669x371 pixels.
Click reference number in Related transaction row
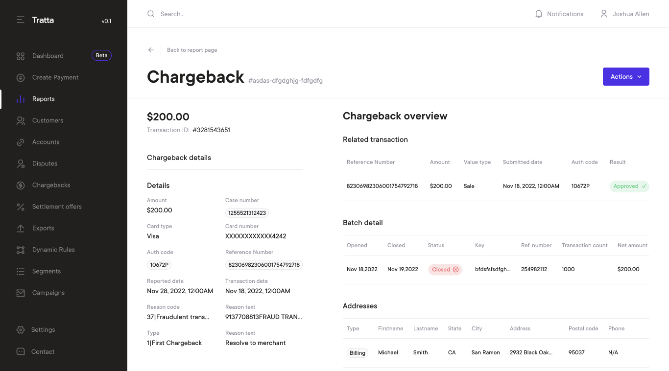382,186
